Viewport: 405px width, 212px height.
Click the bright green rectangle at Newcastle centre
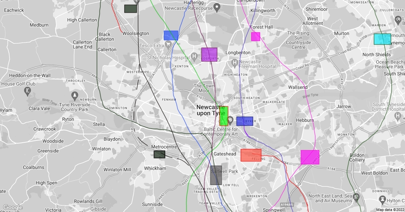[x=224, y=116]
